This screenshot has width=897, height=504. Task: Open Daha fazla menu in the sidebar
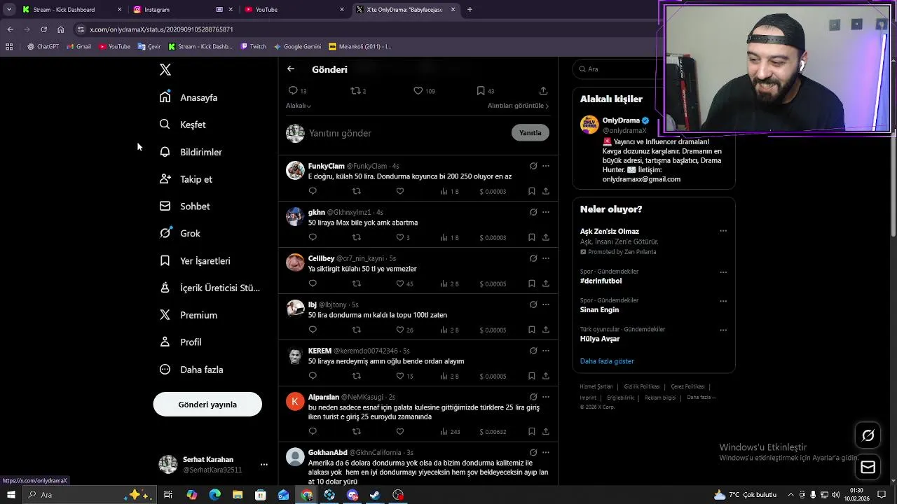tap(191, 370)
